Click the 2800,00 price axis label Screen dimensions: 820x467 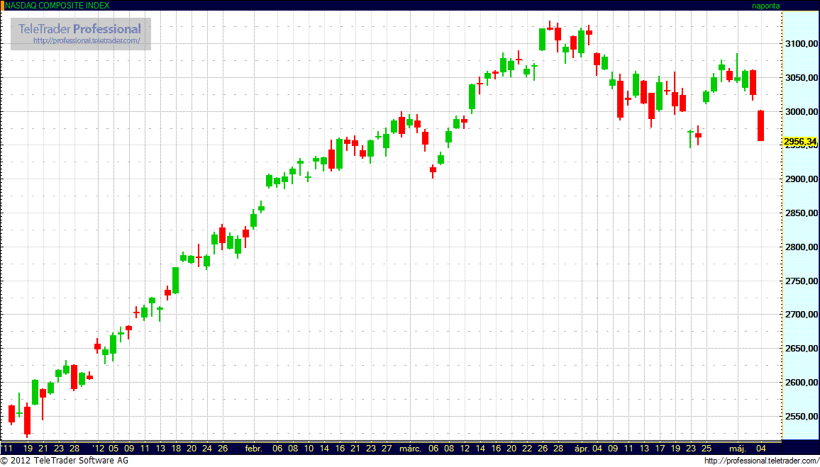click(802, 247)
